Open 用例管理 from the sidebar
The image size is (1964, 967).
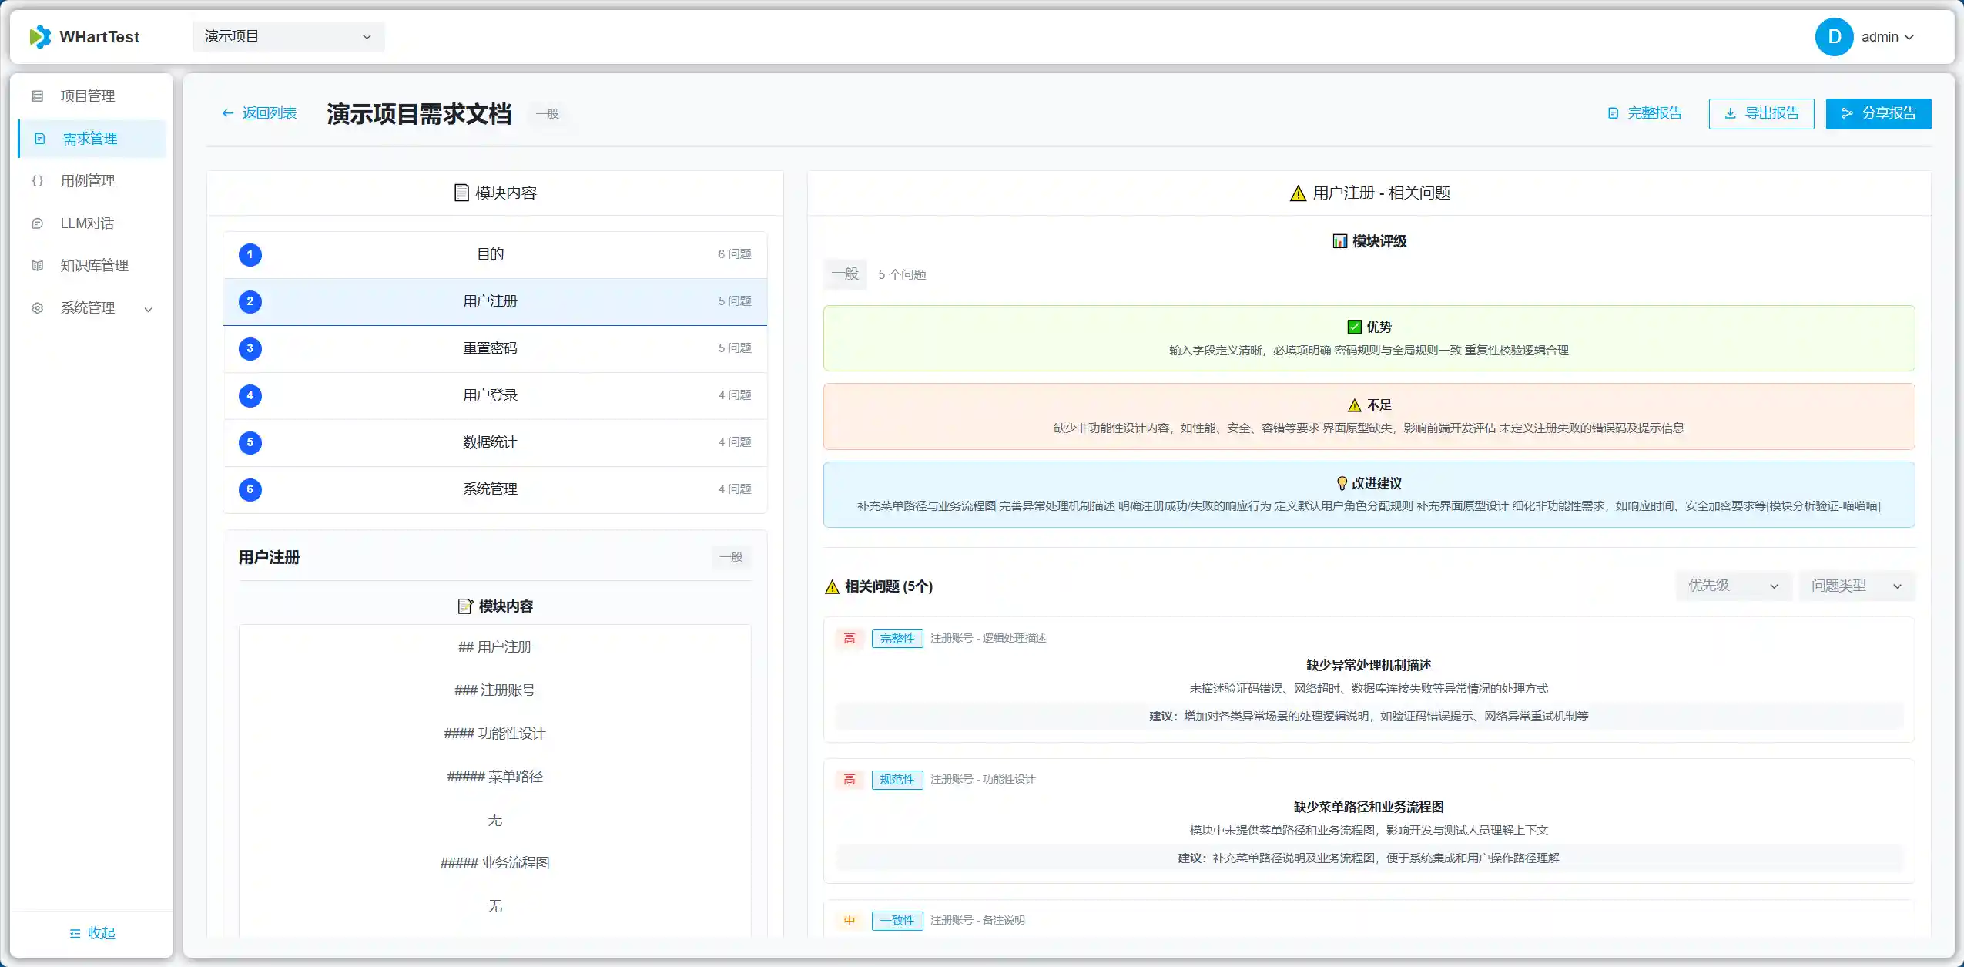(x=88, y=181)
